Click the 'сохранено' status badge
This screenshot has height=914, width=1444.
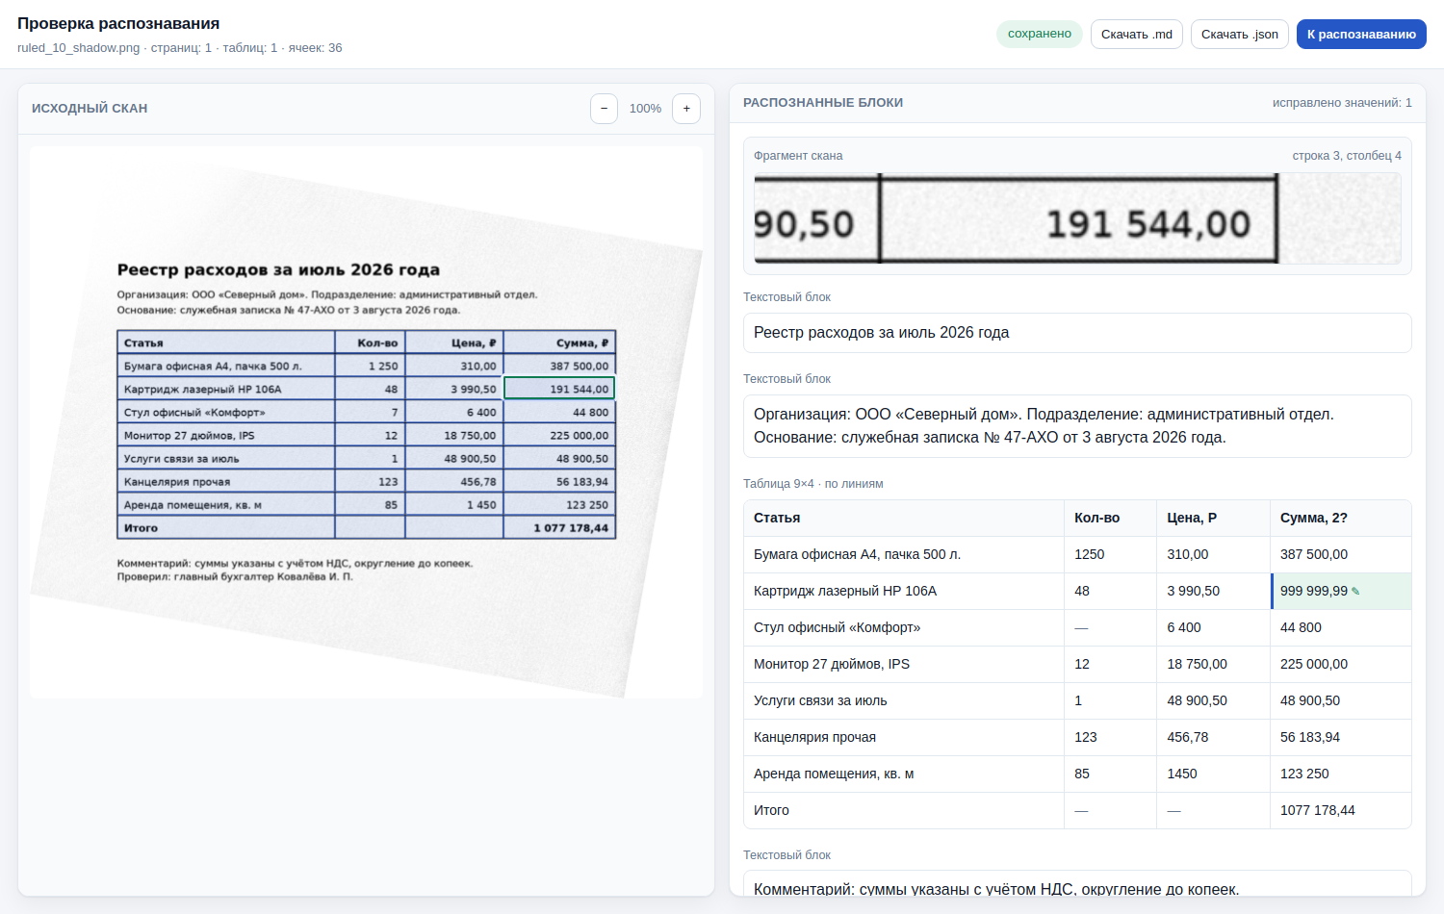[x=1040, y=34]
